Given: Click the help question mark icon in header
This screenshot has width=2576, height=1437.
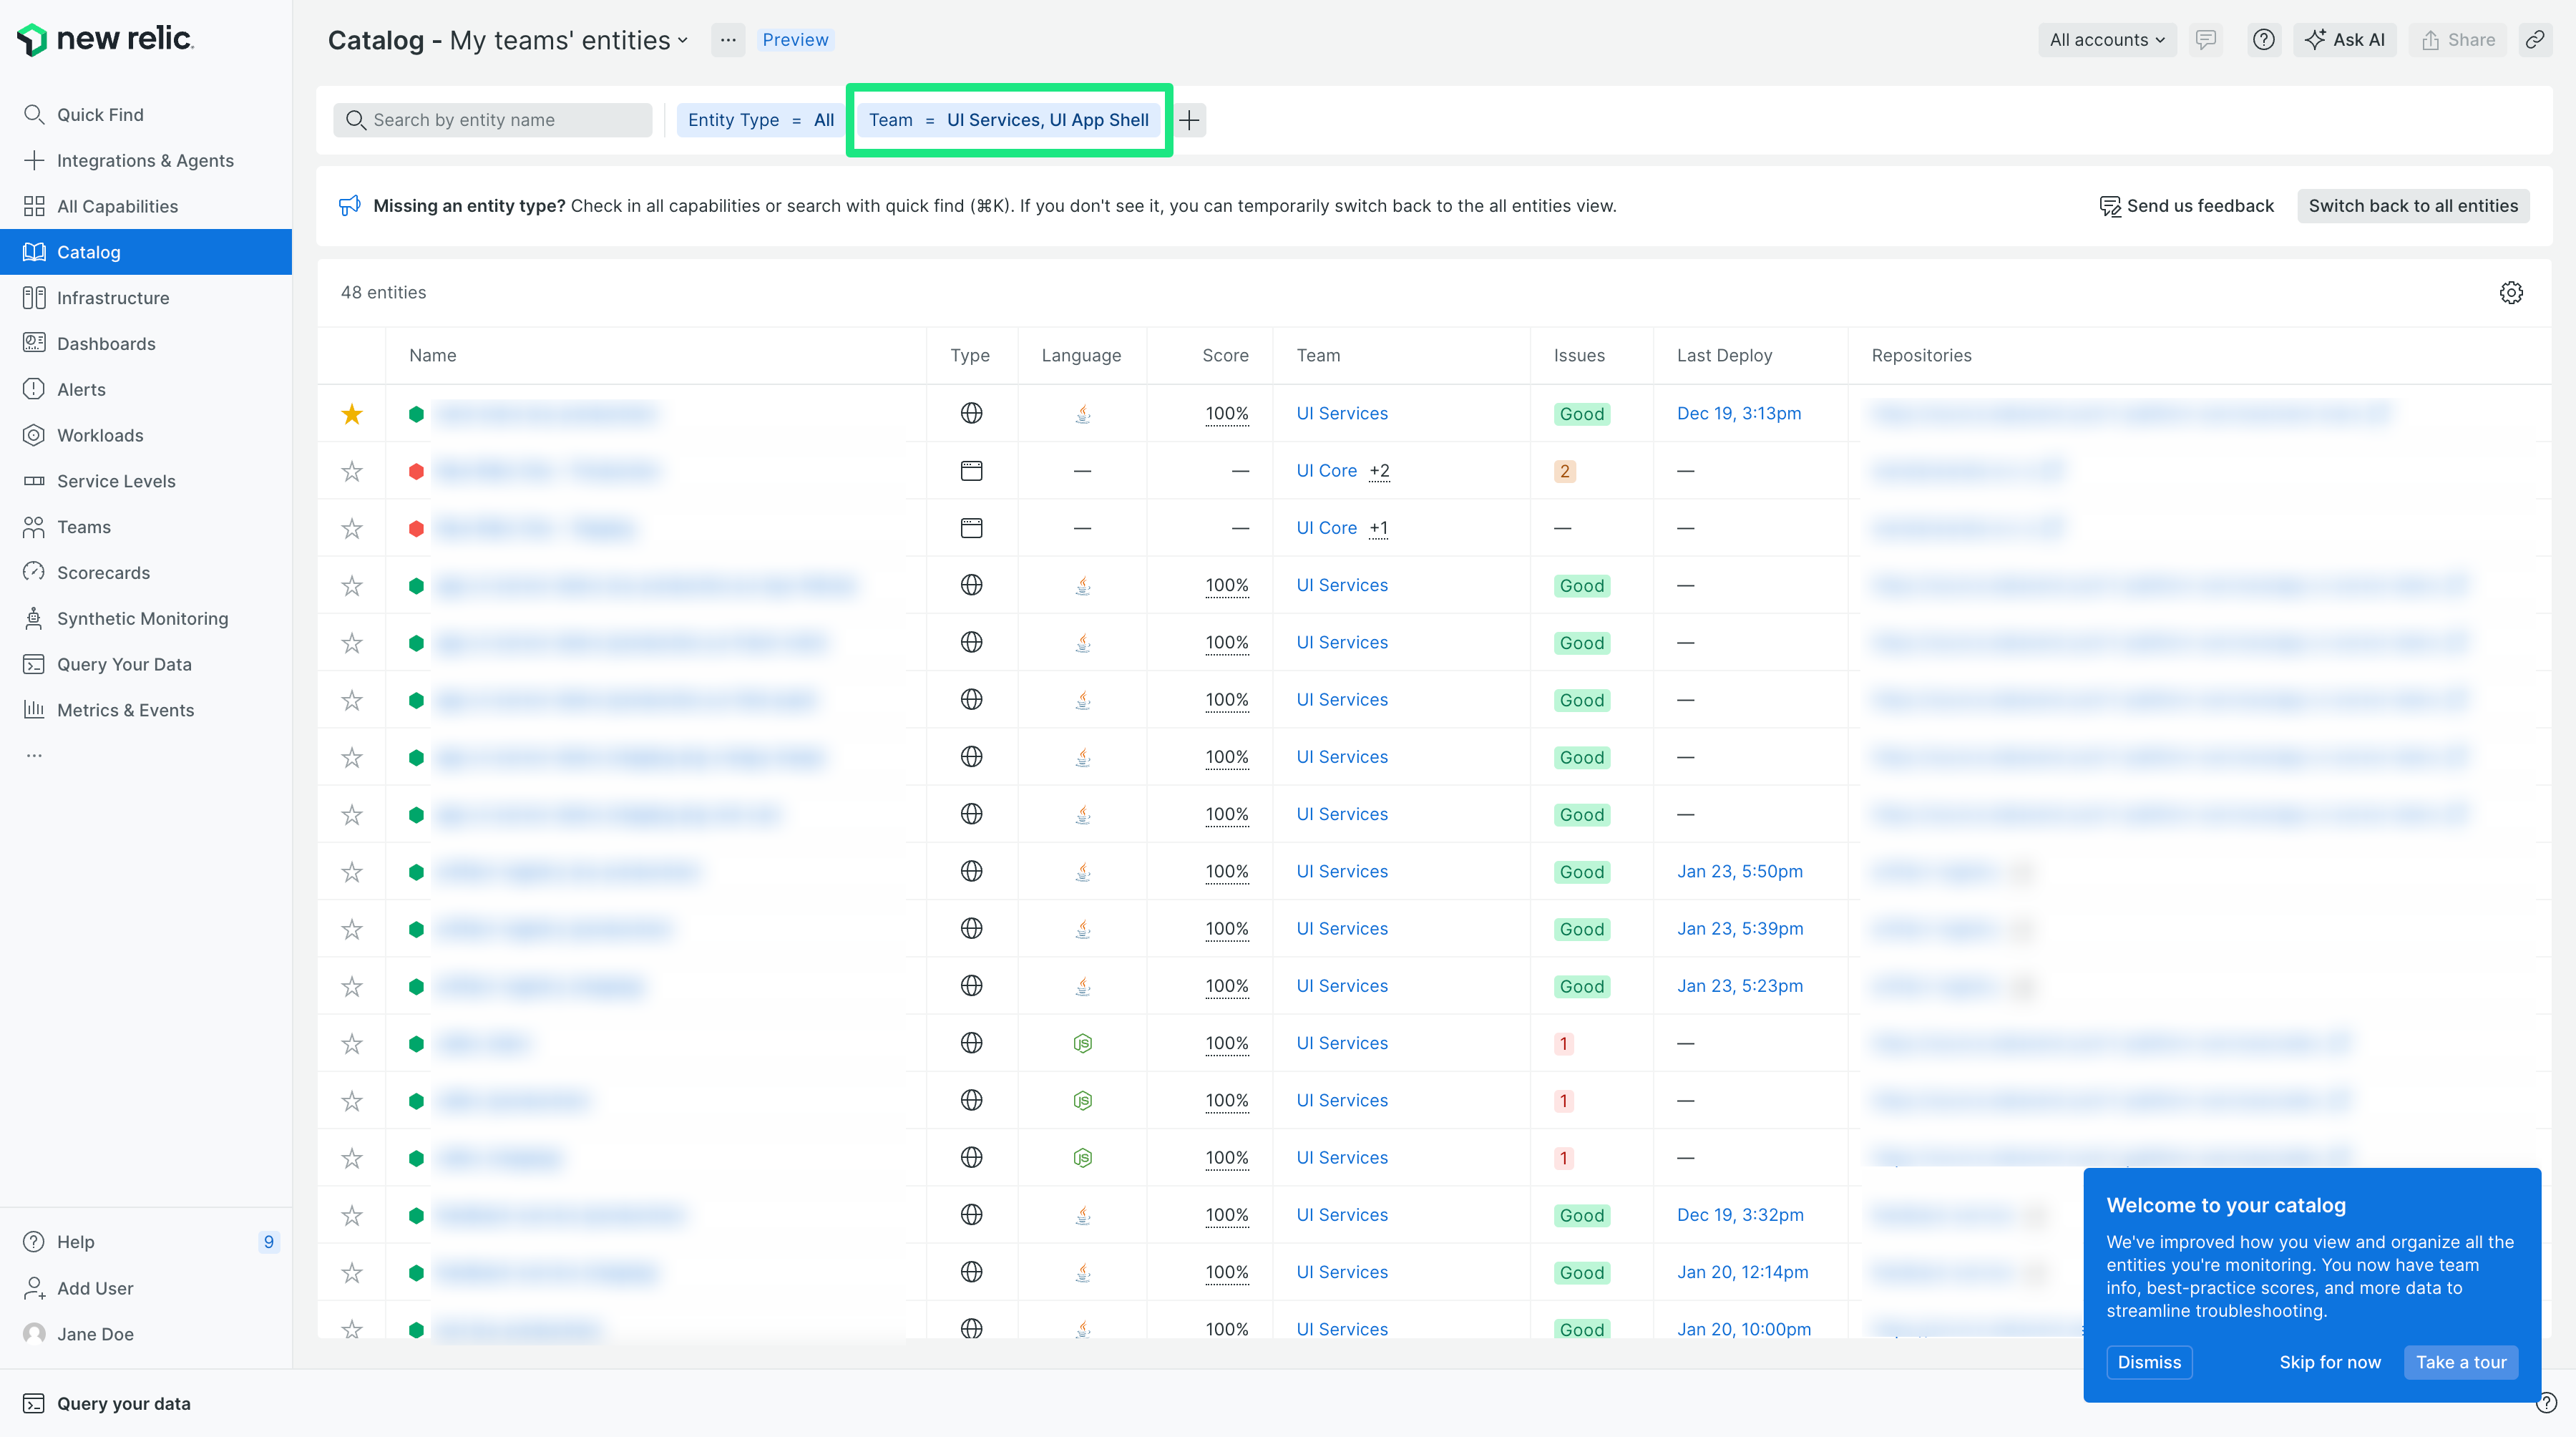Looking at the screenshot, I should click(x=2263, y=40).
